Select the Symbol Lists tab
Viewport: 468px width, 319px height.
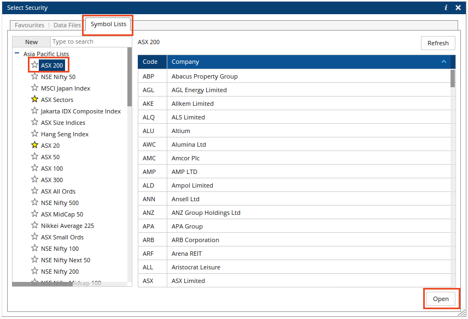tap(108, 24)
